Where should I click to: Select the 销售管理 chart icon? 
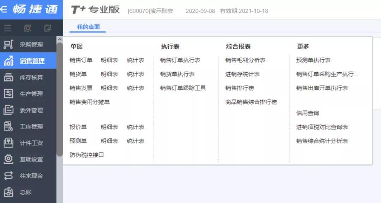coord(8,61)
